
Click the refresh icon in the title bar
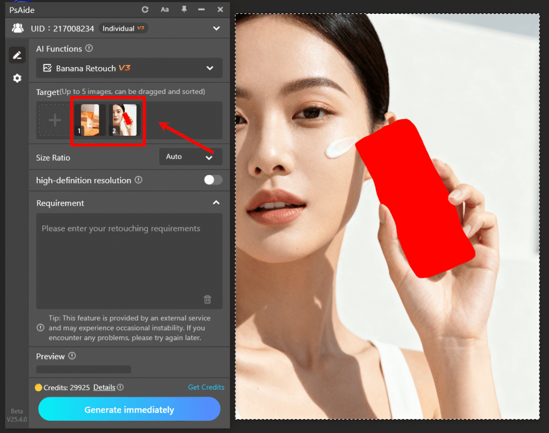pyautogui.click(x=145, y=9)
